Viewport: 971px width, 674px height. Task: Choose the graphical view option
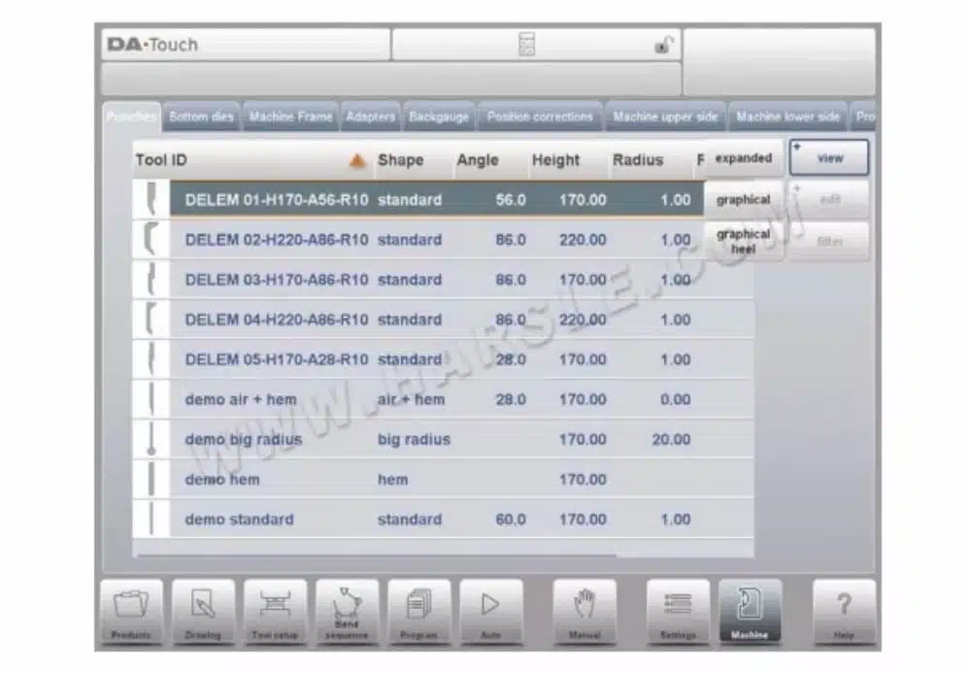tap(744, 199)
